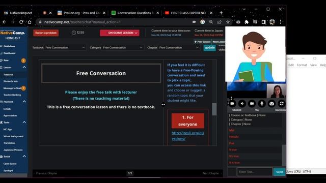Open Teacher Ranking in sidebar
326x183 pixels.
tap(12, 95)
